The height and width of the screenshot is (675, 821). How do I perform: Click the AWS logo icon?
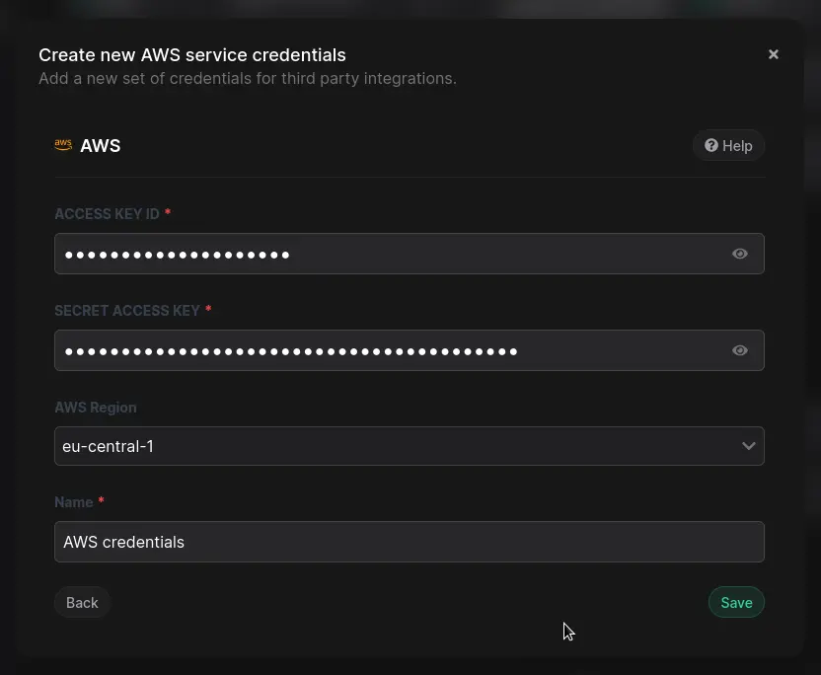point(63,145)
